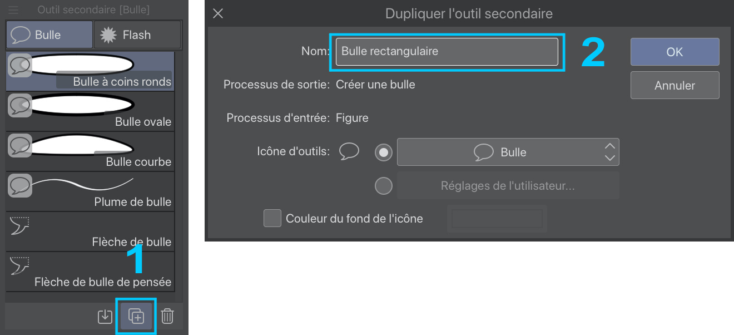Select the Flèche de bulle sub tool
Image resolution: width=734 pixels, height=335 pixels.
coord(90,231)
